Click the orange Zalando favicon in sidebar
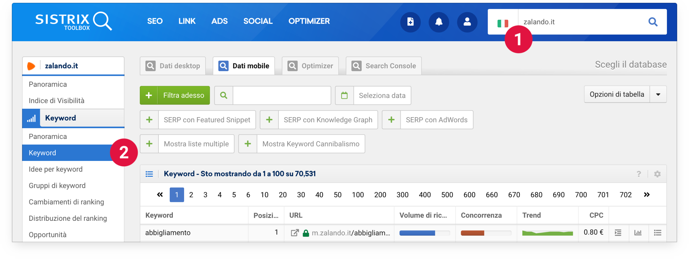The image size is (689, 262). pos(31,66)
